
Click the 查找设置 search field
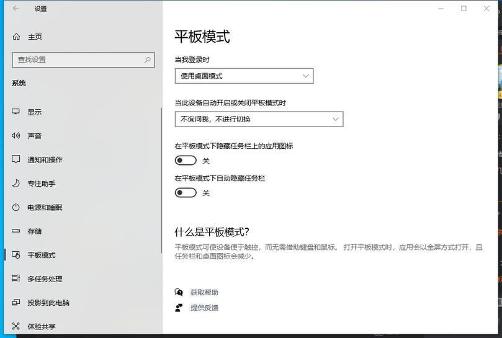83,60
